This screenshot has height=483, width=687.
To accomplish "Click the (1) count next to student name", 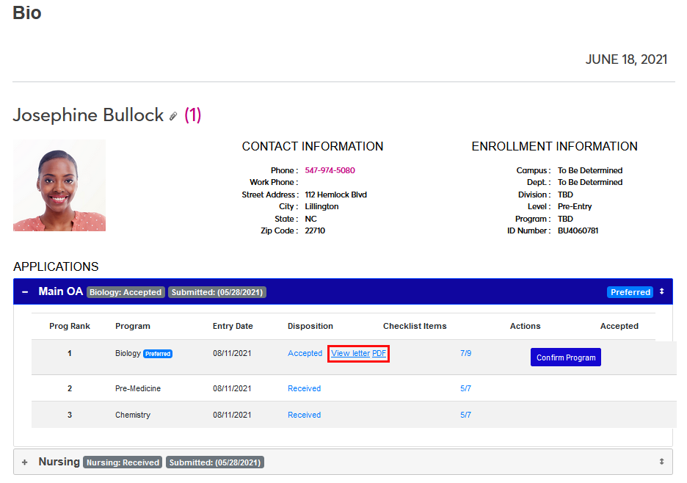I will tap(192, 115).
